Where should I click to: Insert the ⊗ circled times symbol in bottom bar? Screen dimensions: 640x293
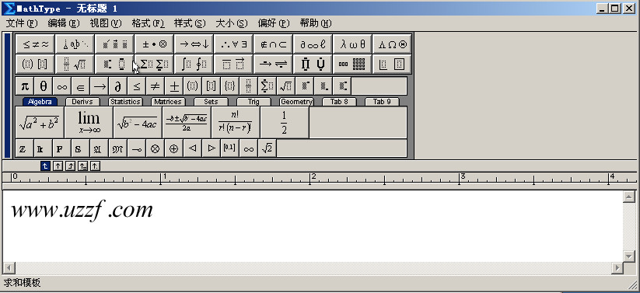[155, 148]
